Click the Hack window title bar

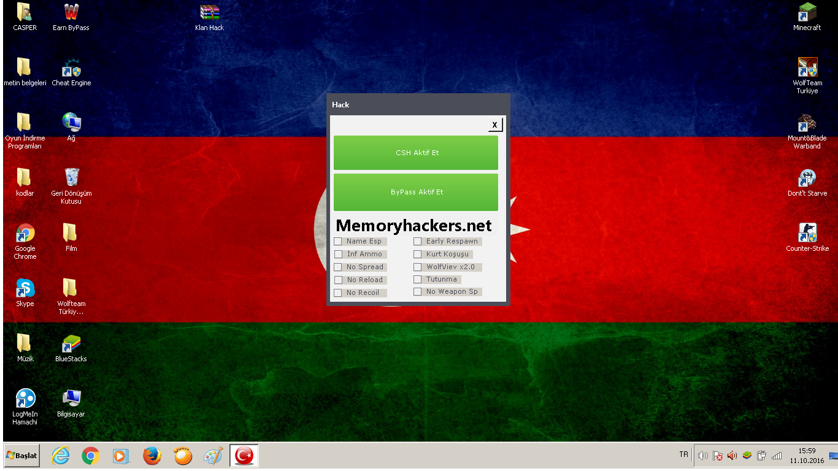point(418,104)
